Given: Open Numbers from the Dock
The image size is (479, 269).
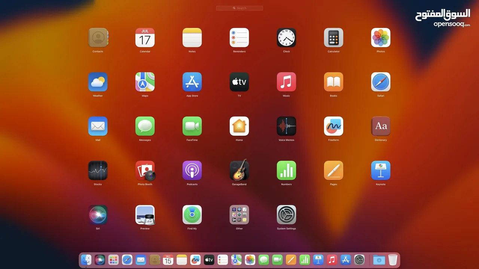Looking at the screenshot, I should pos(305,260).
